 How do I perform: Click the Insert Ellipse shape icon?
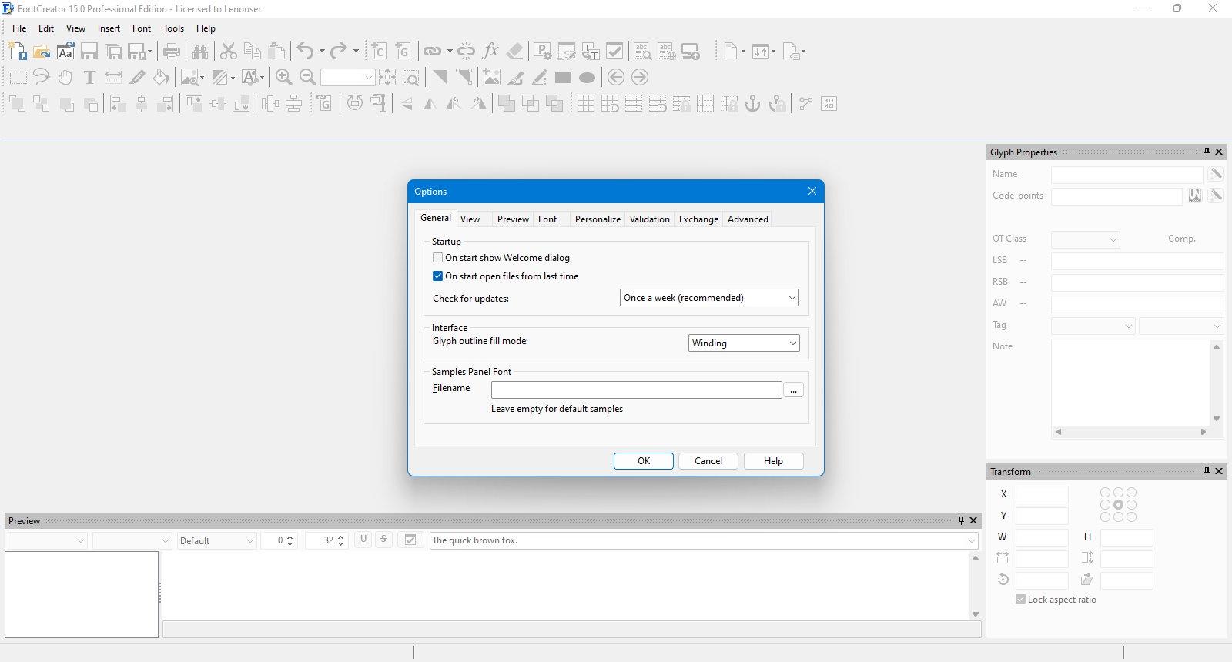click(587, 78)
